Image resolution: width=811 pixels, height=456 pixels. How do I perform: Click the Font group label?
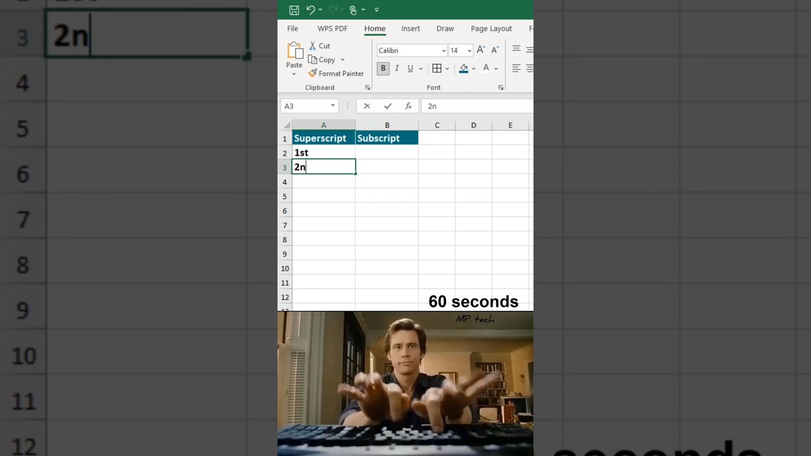(434, 87)
